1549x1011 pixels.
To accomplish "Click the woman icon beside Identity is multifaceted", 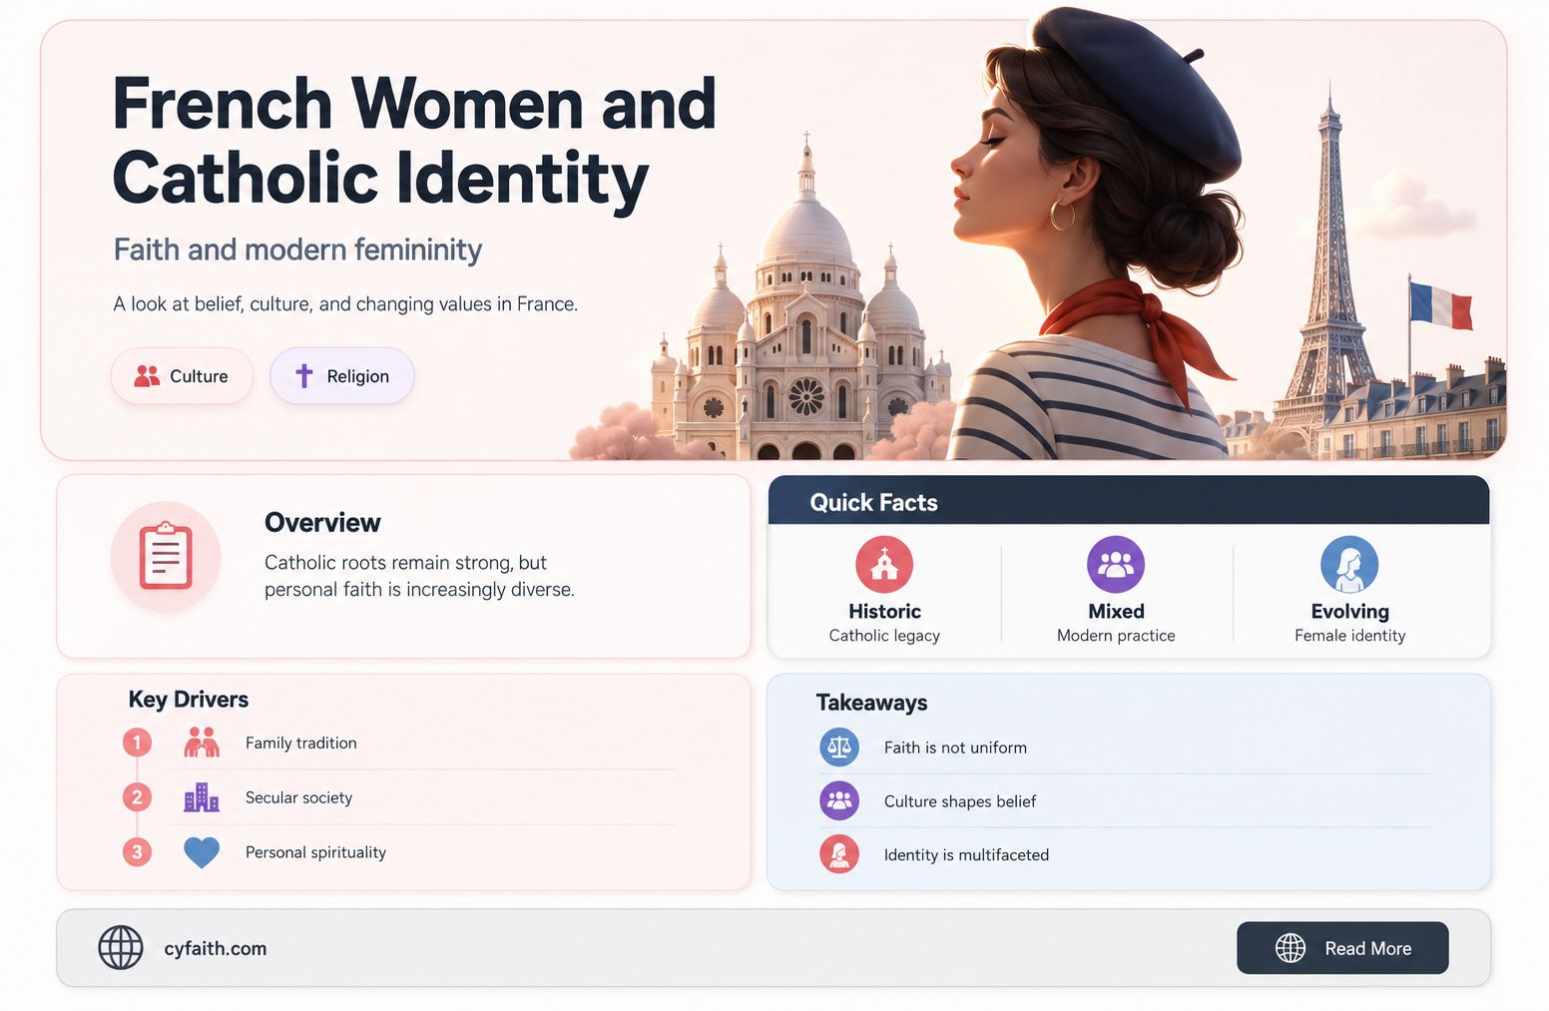I will click(x=839, y=854).
